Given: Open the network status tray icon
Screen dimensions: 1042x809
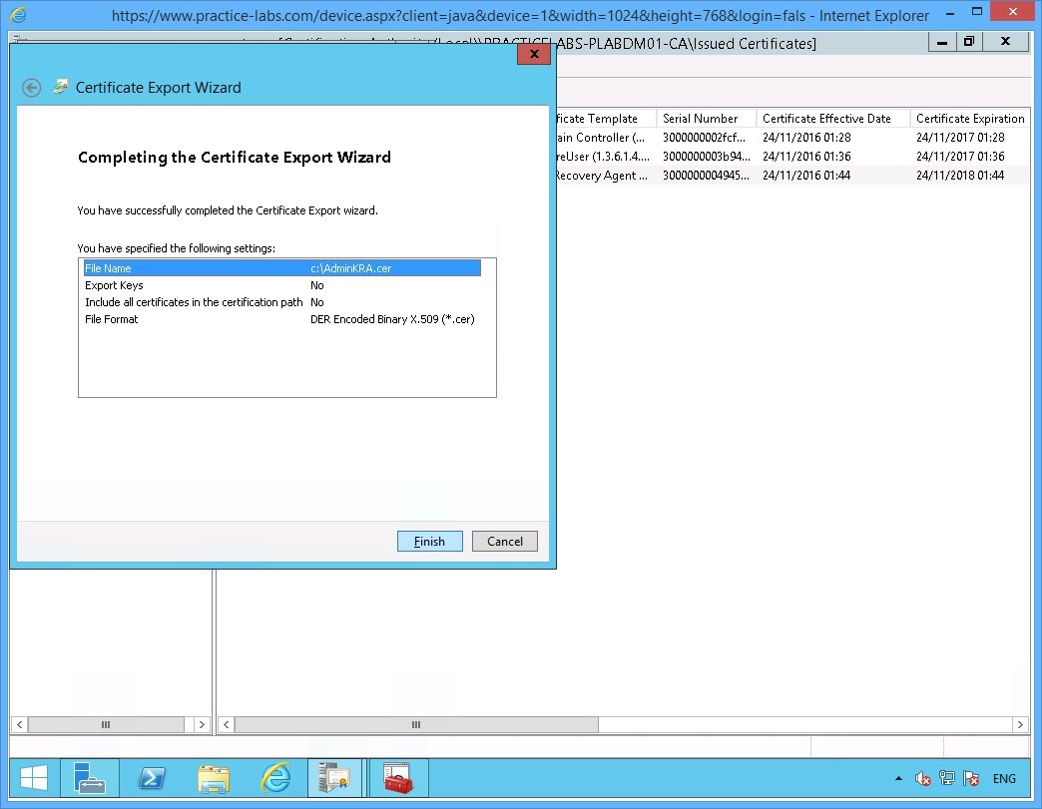Looking at the screenshot, I should [947, 779].
